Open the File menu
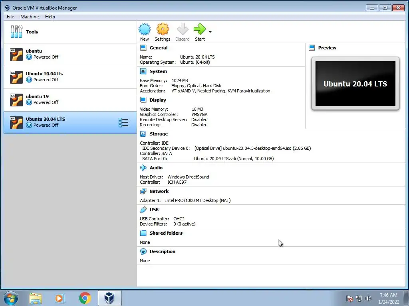This screenshot has height=306, width=409. [10, 17]
